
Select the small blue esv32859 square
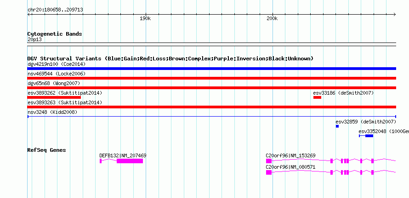click(337, 126)
